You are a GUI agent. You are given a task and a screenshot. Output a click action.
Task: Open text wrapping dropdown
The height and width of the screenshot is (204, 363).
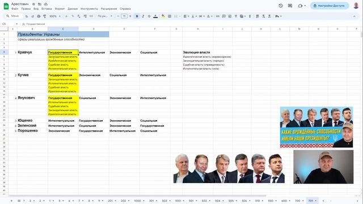point(201,16)
